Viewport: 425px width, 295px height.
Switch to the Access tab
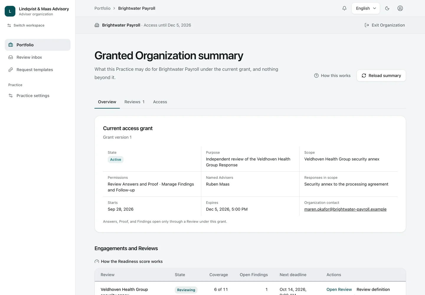click(x=160, y=102)
